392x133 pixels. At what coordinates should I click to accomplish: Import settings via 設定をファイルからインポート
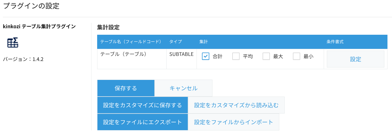pos(234,122)
